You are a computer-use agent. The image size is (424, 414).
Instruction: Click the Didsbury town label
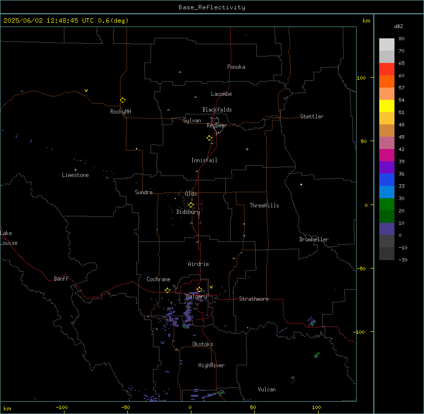tap(188, 212)
